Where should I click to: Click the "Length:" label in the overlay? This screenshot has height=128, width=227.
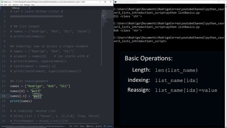tap(141, 70)
